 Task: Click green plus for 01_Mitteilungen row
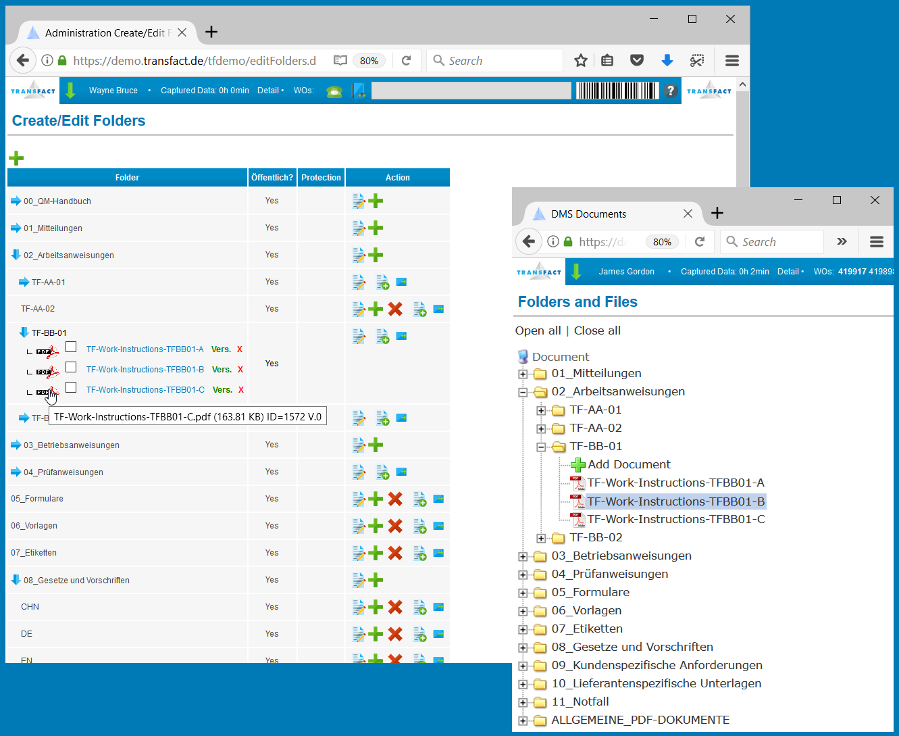tap(376, 228)
